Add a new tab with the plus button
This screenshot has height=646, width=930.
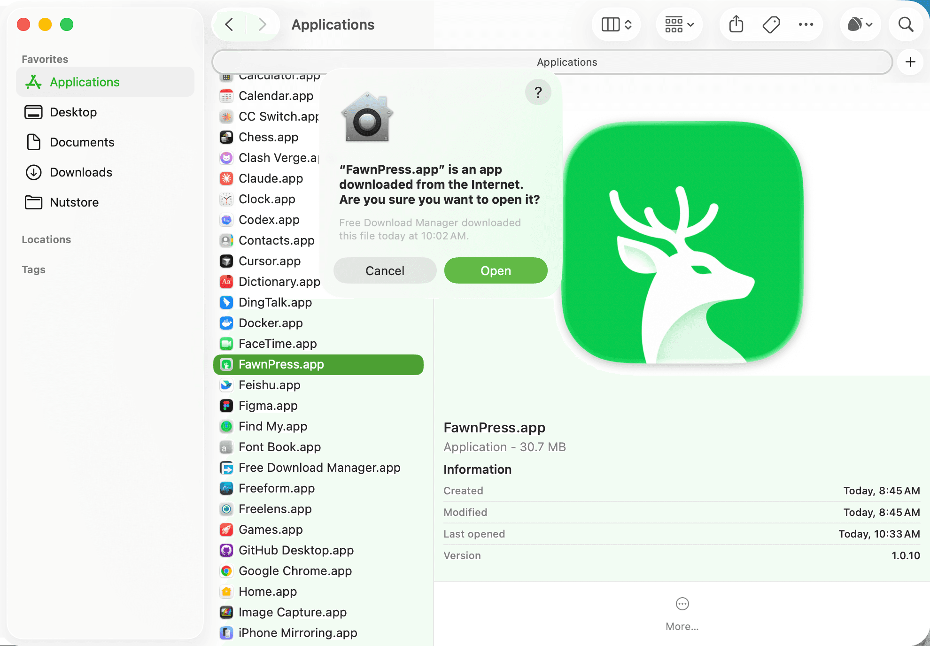[x=910, y=62]
